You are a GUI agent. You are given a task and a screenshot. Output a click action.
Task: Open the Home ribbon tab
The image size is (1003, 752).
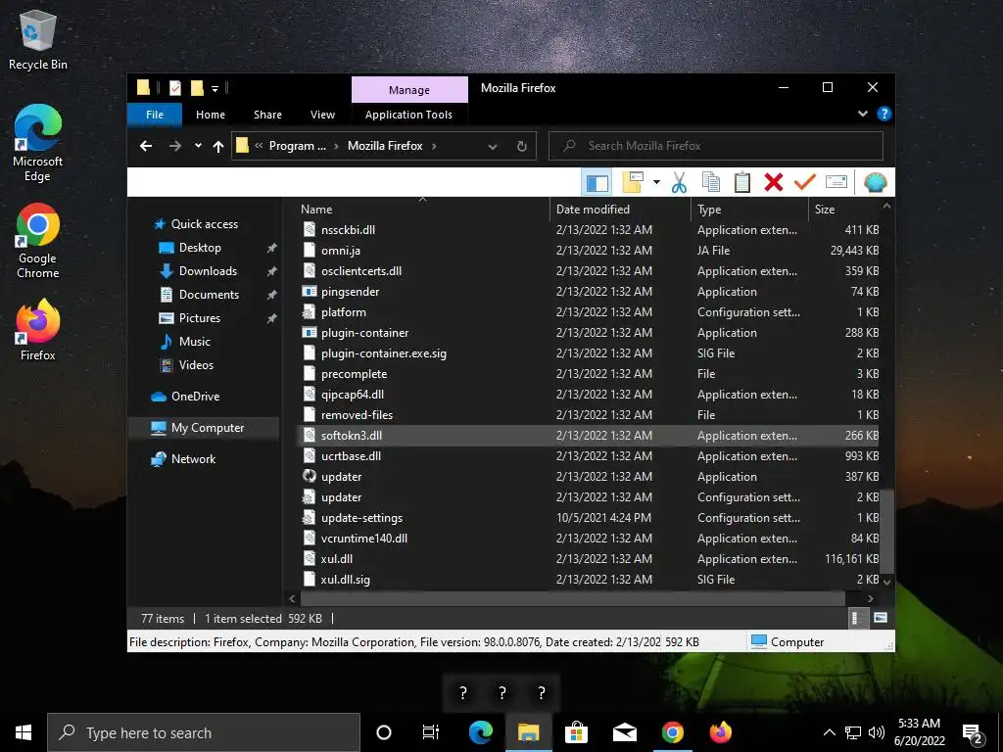click(211, 115)
